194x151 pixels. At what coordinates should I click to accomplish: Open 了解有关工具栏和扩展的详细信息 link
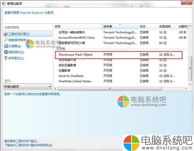[x=26, y=145]
